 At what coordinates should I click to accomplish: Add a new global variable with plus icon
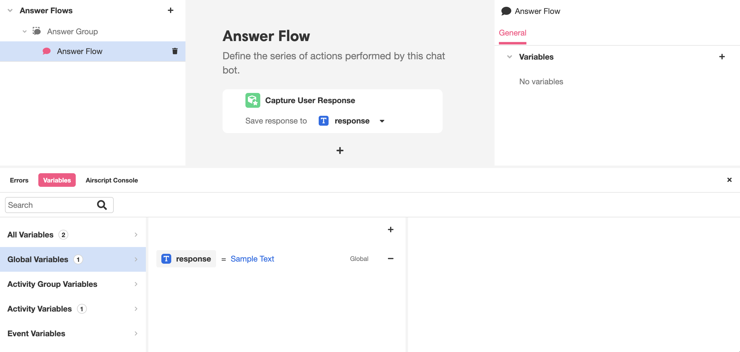pos(390,229)
